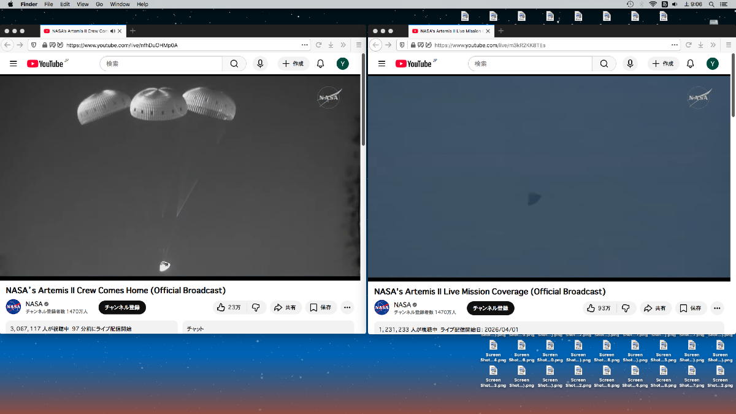Image resolution: width=736 pixels, height=414 pixels.
Task: Go back in left Firefox window
Action: click(x=8, y=45)
